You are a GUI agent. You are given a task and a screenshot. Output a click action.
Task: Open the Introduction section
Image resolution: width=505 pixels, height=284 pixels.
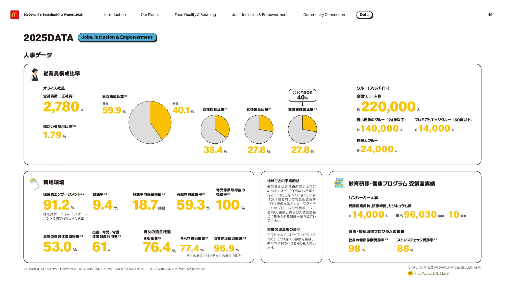115,15
